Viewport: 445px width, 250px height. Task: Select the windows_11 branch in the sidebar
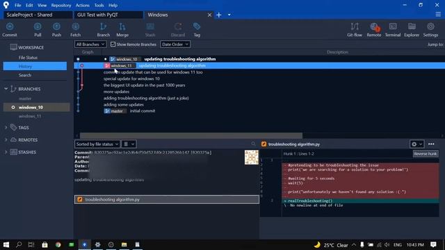click(30, 116)
